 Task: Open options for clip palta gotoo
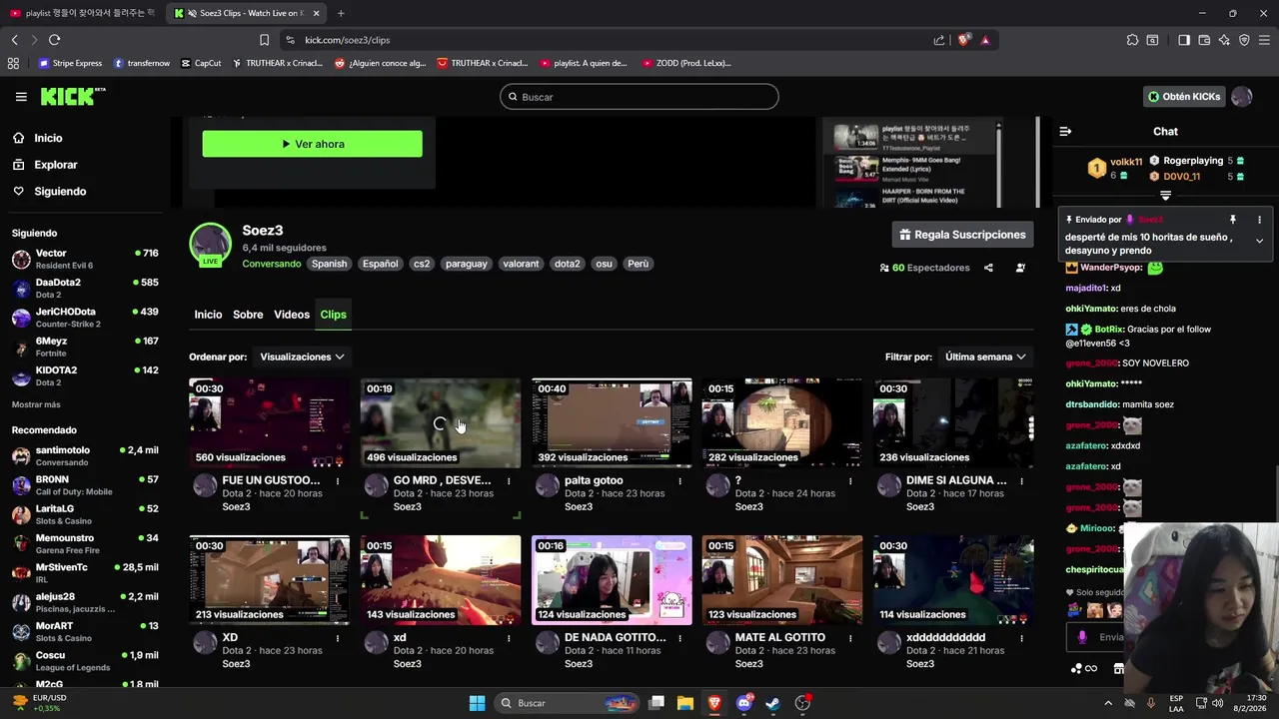(680, 480)
